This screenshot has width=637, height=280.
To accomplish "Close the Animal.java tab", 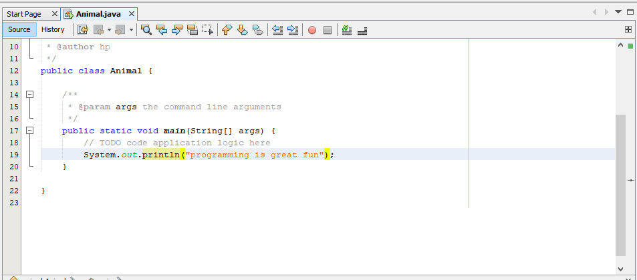I will tap(132, 14).
